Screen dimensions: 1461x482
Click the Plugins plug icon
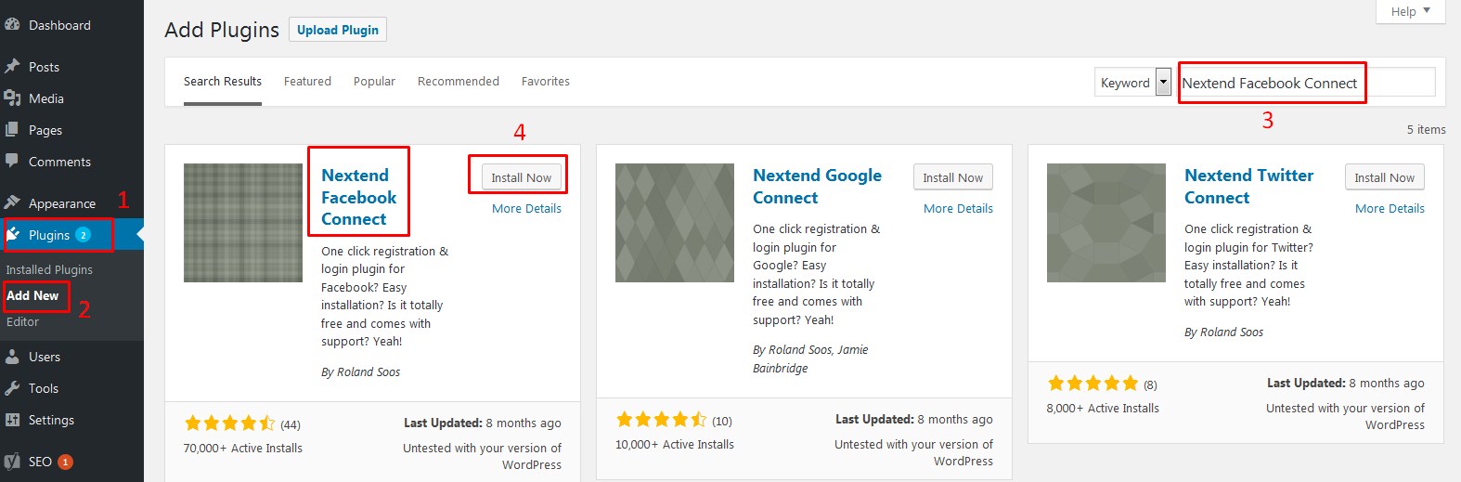point(14,234)
